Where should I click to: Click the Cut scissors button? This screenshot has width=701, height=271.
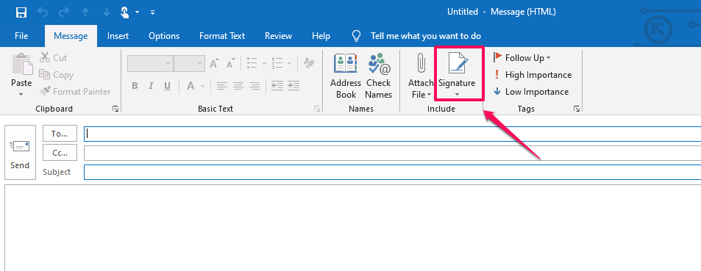(54, 57)
